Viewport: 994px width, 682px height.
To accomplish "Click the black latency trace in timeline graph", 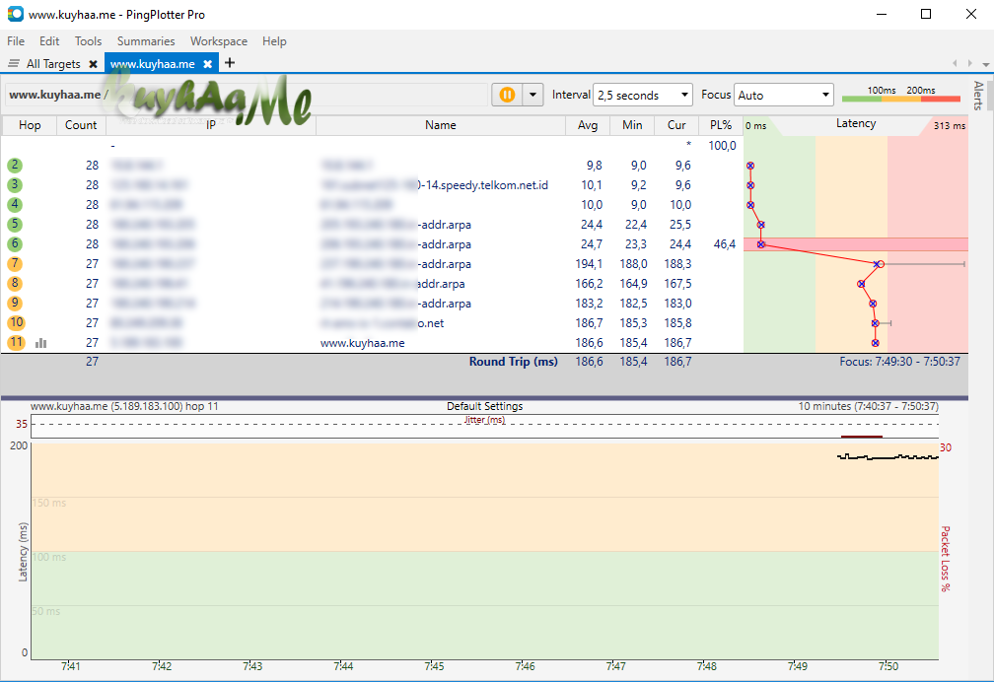I will [887, 457].
